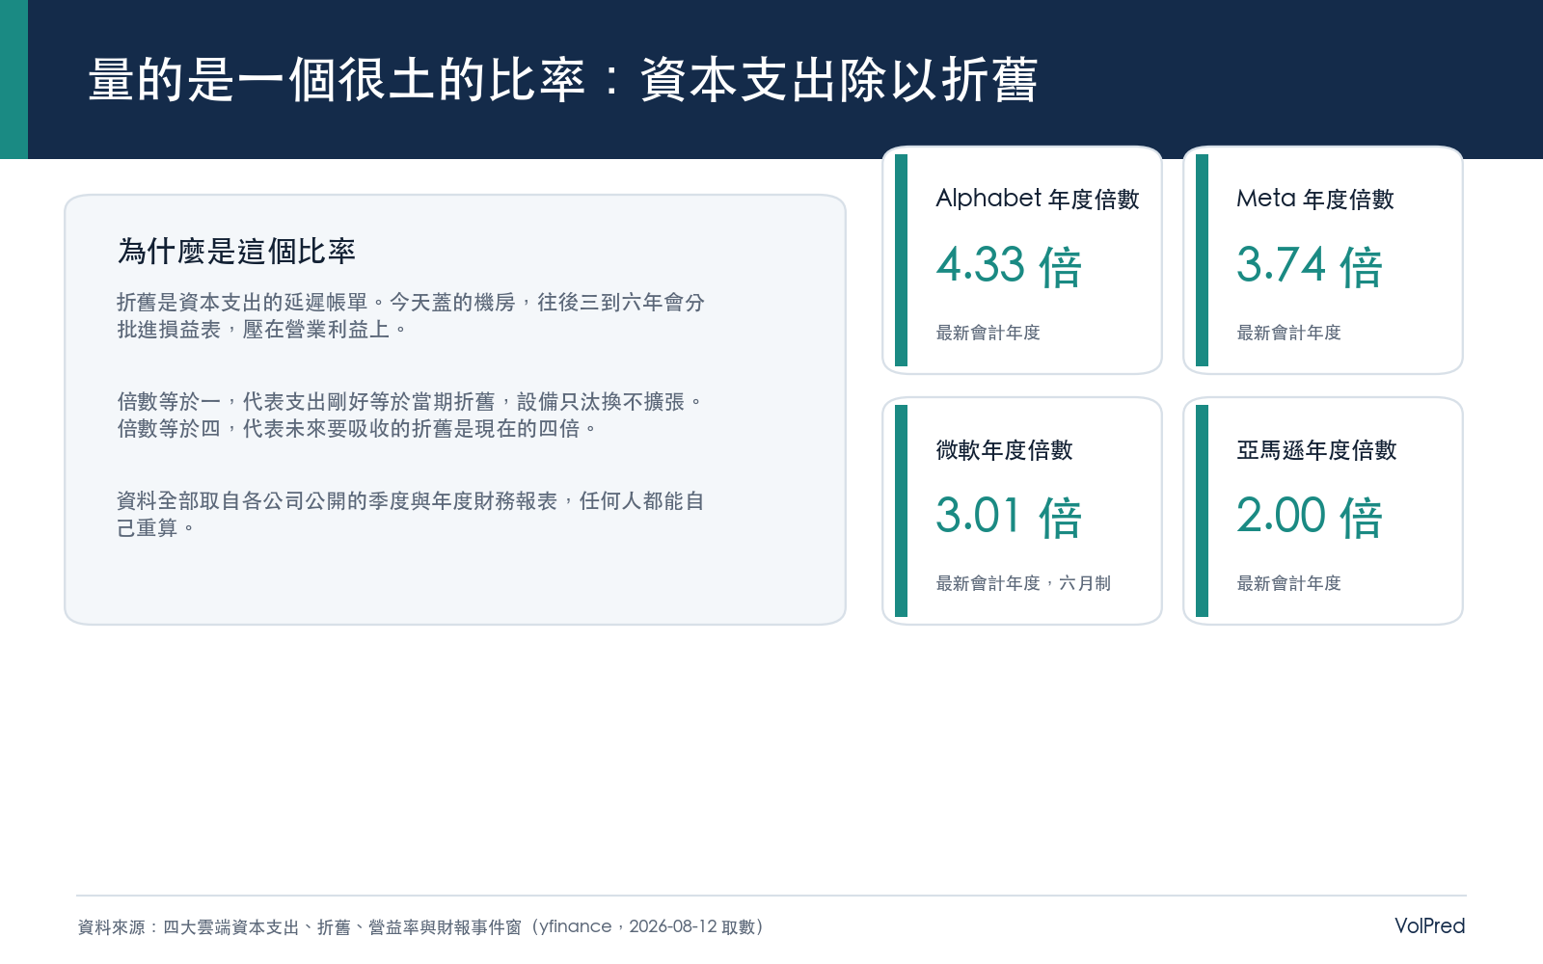Click the 亞馬遜年度倍數 label
The height and width of the screenshot is (964, 1543).
(x=1316, y=450)
